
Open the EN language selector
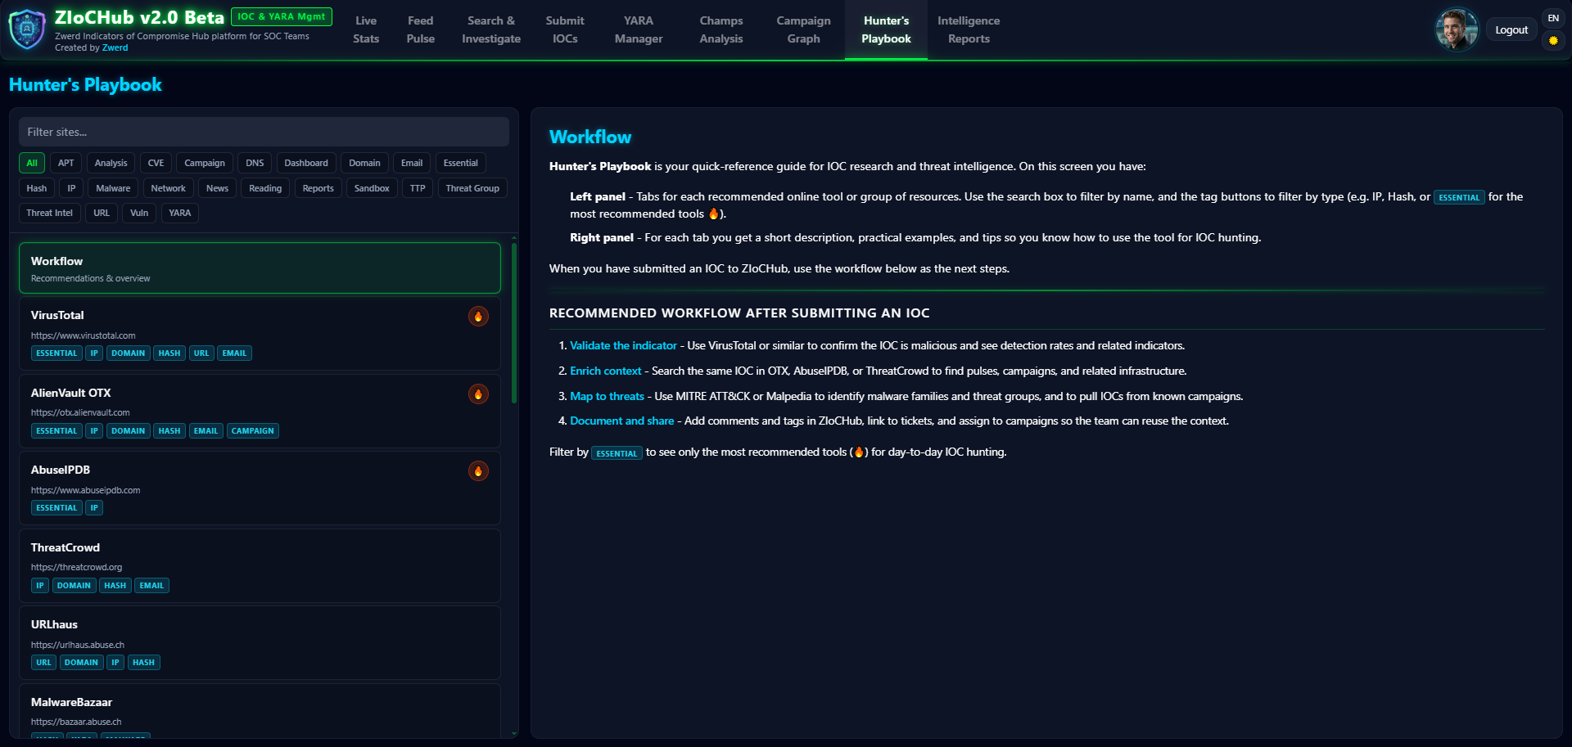(x=1552, y=18)
